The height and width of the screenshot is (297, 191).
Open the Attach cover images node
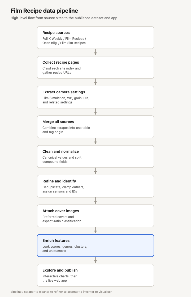tap(95, 216)
